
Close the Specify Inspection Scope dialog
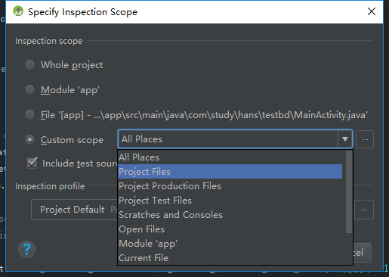click(372, 11)
